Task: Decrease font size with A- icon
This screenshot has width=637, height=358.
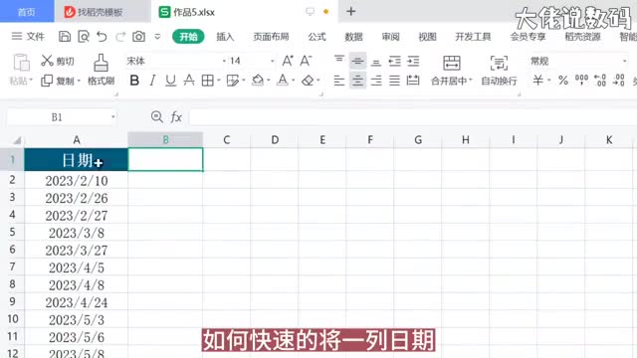Action: (x=306, y=61)
